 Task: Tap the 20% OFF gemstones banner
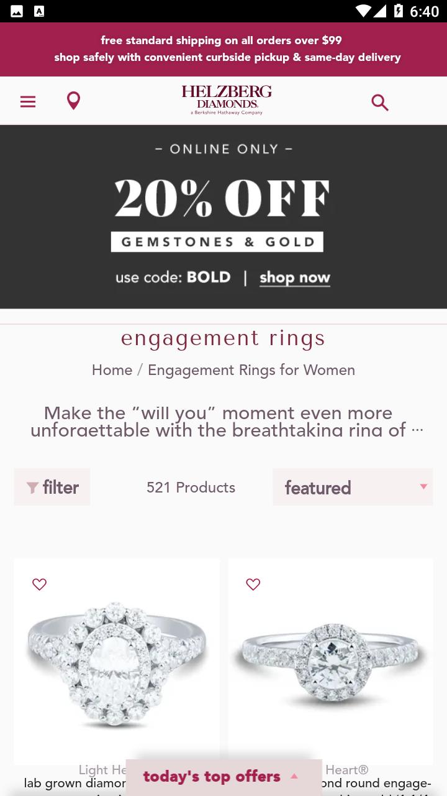[223, 217]
